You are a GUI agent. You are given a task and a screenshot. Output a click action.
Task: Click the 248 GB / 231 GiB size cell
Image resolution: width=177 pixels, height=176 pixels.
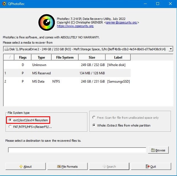coord(93,82)
